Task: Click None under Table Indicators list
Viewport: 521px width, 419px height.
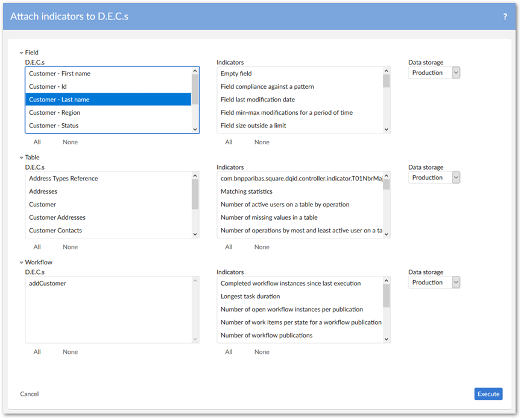Action: coord(262,247)
